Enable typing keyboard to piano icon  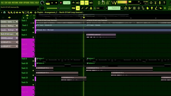73,8
